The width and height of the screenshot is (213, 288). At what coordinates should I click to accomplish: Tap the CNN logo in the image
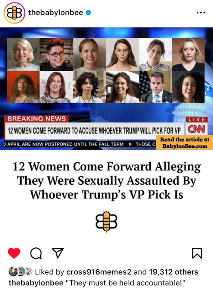pos(196,129)
